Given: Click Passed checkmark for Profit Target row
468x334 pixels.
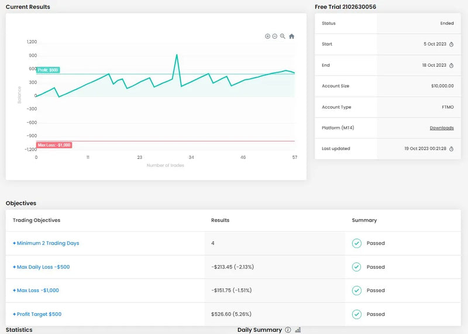Looking at the screenshot, I should click(356, 314).
